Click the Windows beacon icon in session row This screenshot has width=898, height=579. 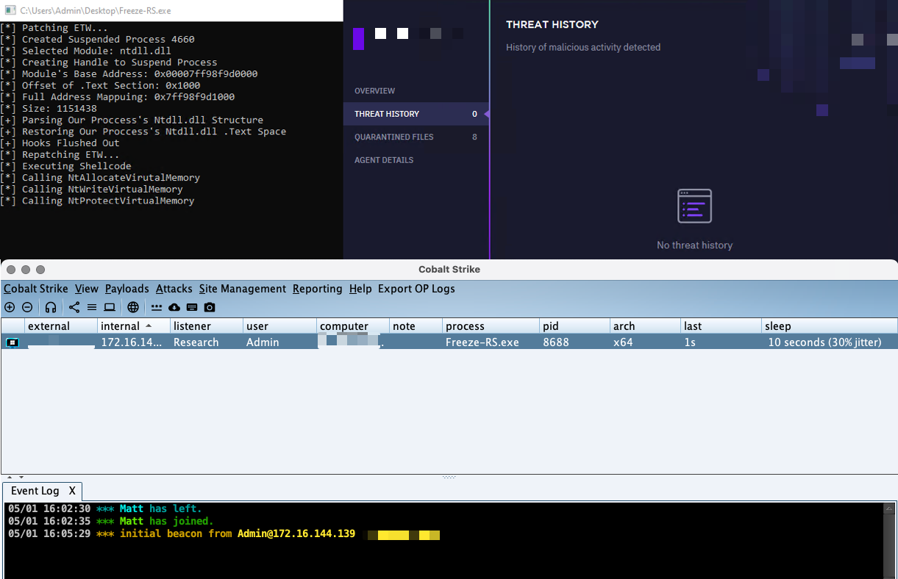[13, 342]
